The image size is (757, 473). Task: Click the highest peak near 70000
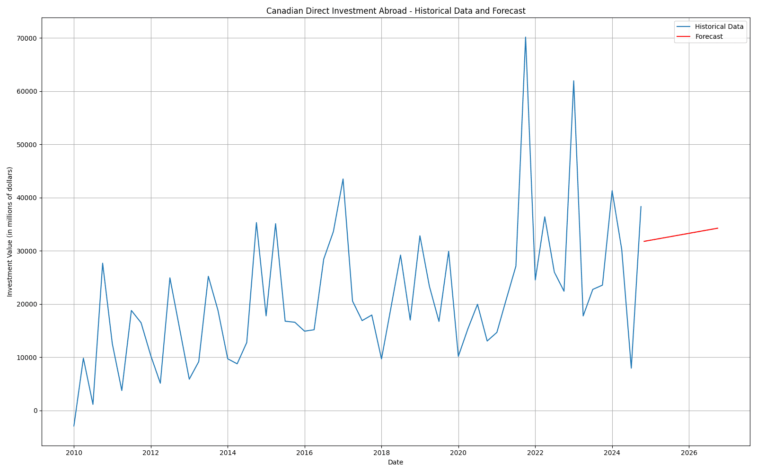click(526, 37)
